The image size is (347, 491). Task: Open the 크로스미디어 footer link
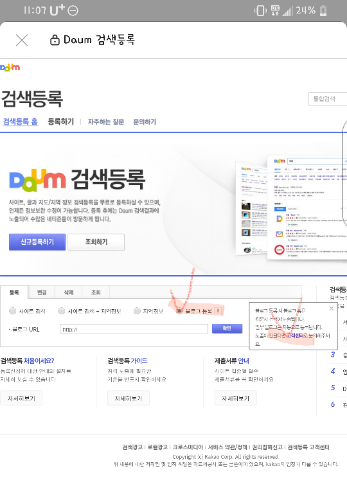(188, 447)
